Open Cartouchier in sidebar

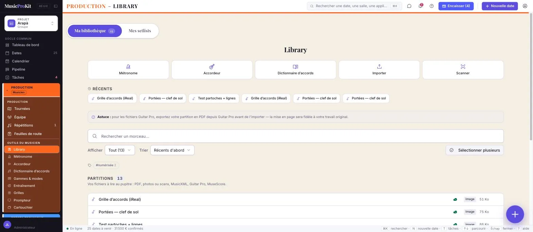point(32,208)
